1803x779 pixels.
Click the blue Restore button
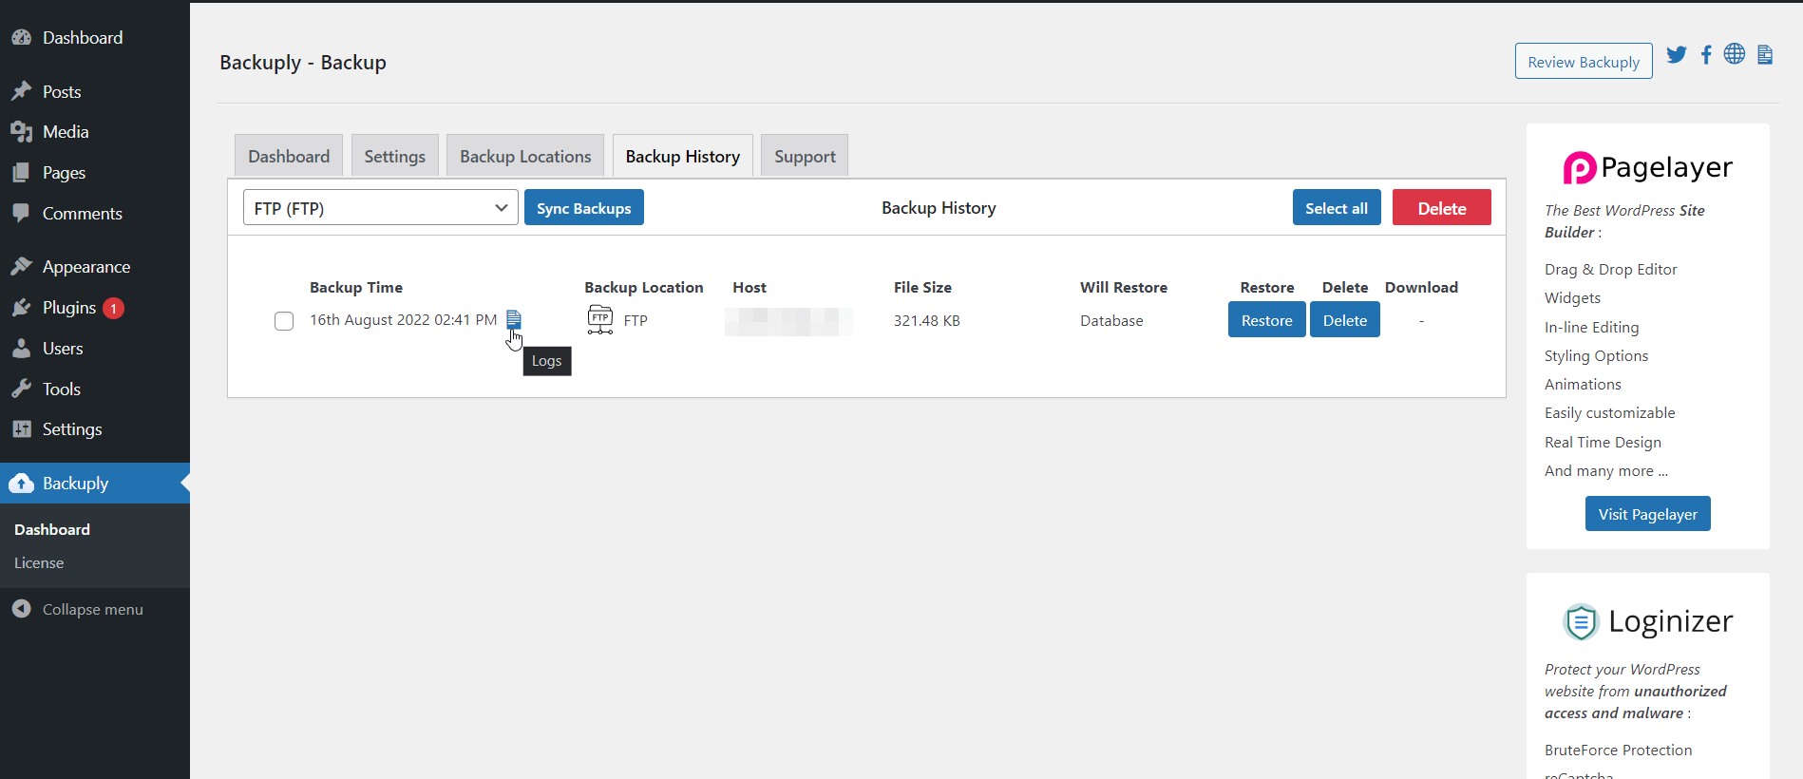pos(1266,320)
